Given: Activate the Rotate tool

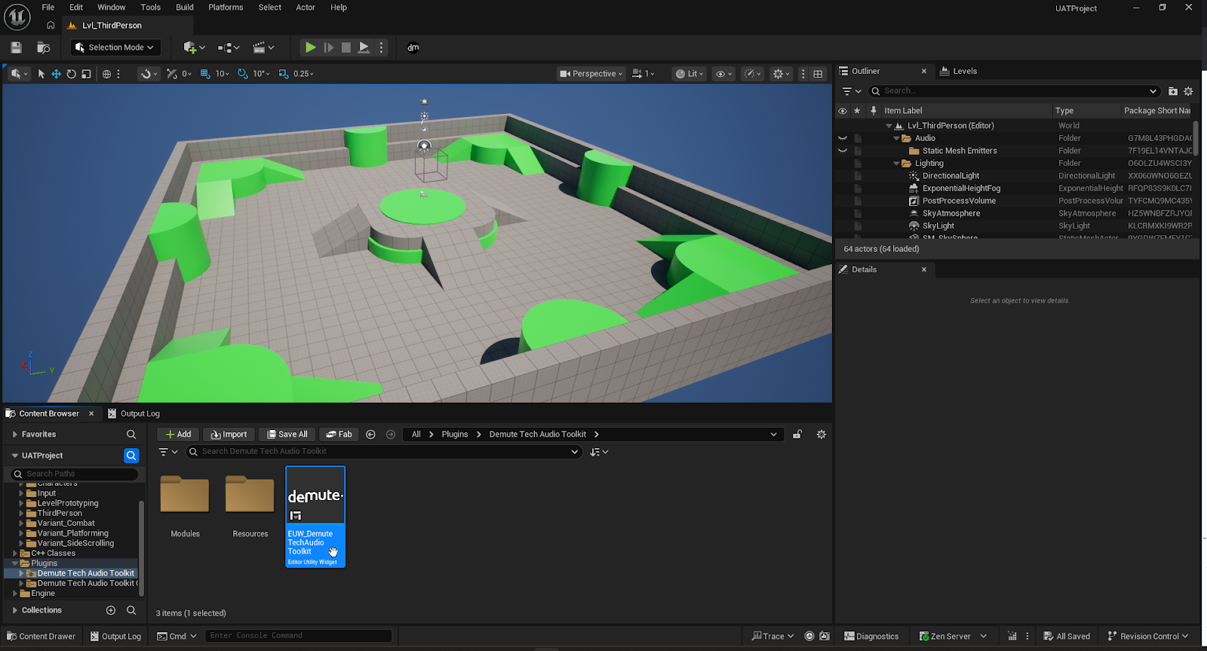Looking at the screenshot, I should (71, 74).
